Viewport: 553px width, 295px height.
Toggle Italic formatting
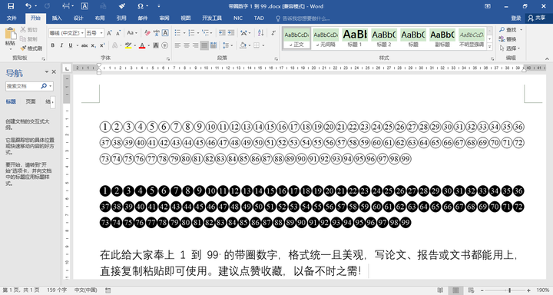61,45
